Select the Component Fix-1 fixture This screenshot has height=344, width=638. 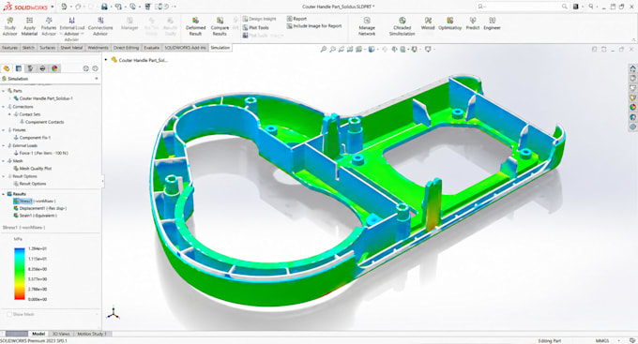pos(32,138)
